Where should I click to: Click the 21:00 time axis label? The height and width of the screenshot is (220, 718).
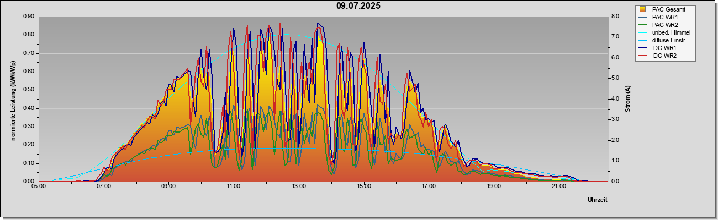coord(559,186)
